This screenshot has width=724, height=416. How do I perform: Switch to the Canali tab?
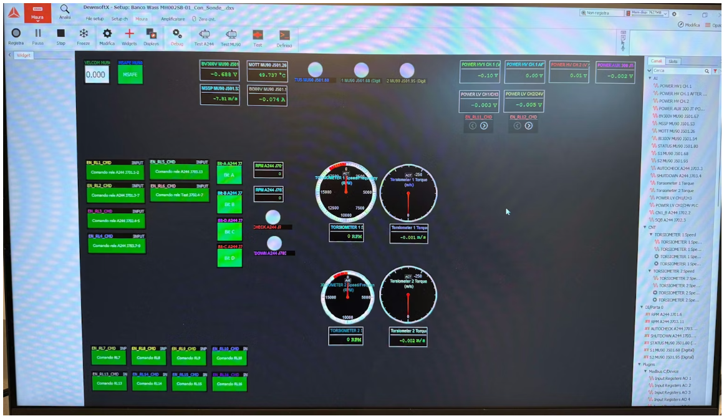point(656,61)
